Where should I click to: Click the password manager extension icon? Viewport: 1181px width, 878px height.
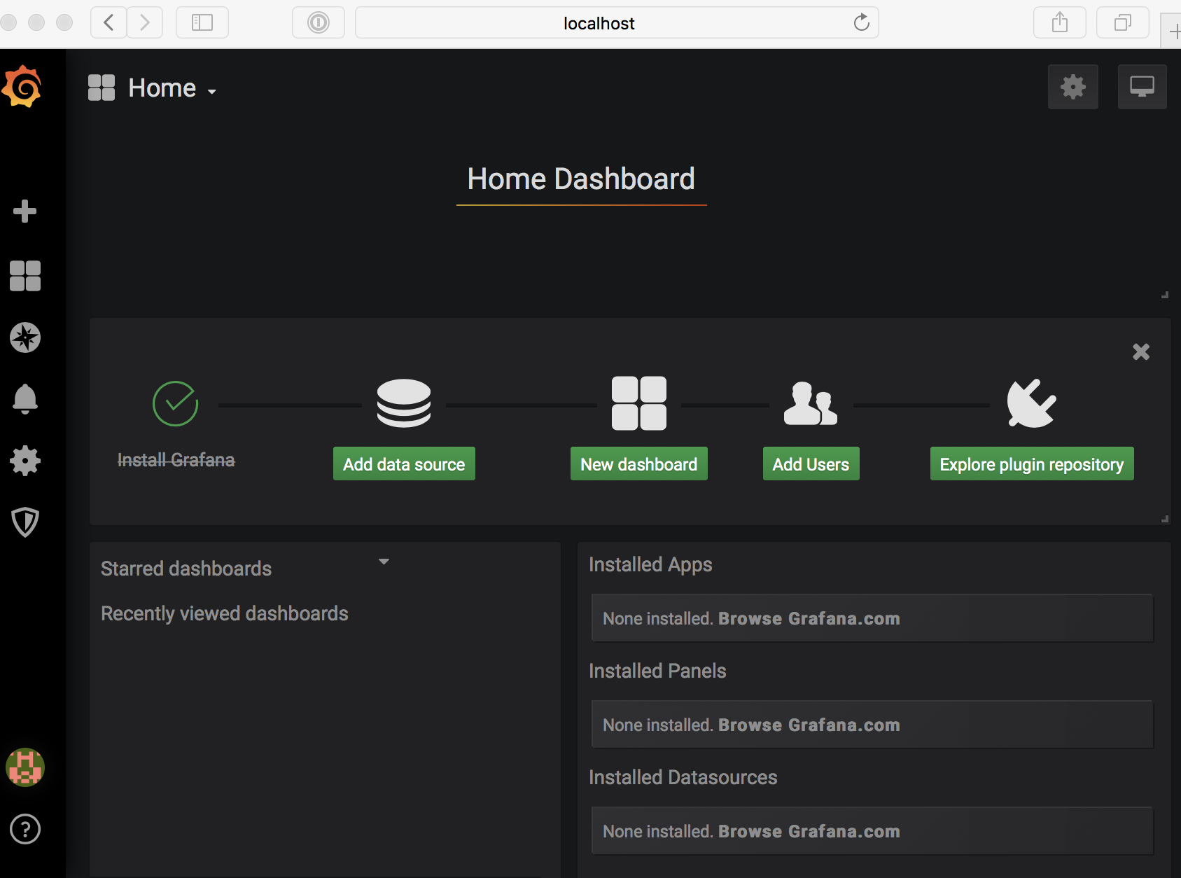(x=319, y=22)
